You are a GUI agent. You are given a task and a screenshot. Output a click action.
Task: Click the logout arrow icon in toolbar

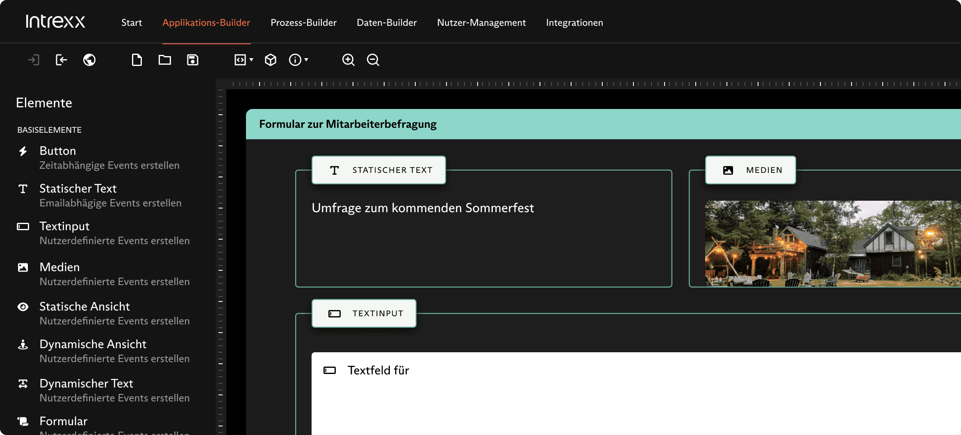[61, 60]
